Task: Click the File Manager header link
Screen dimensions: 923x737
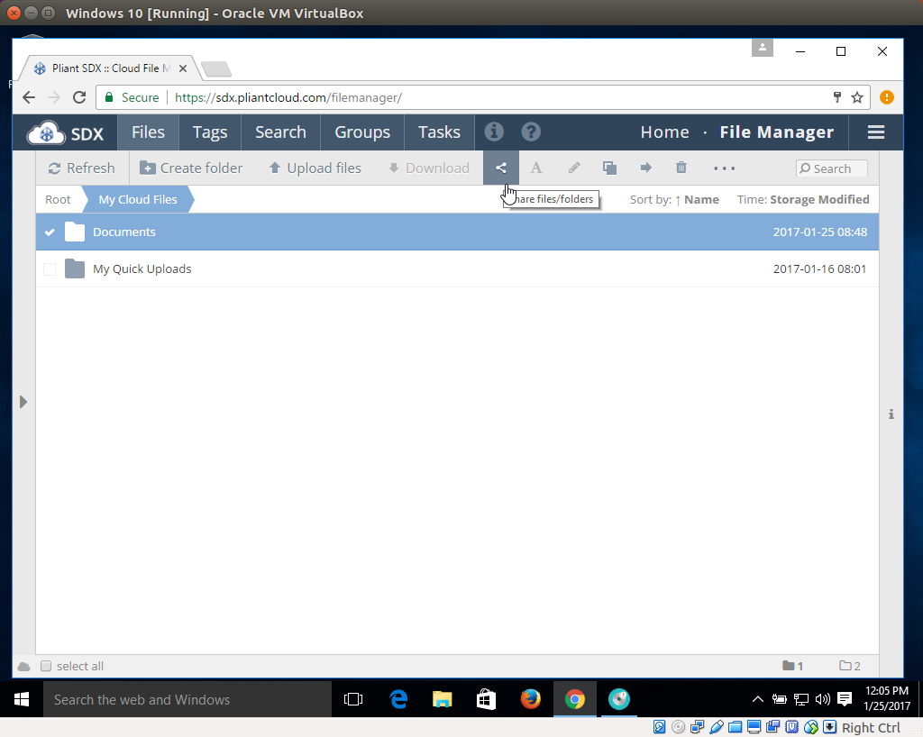Action: [x=776, y=132]
